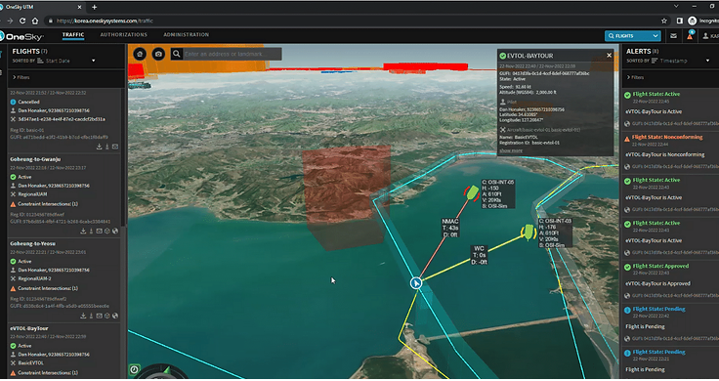Viewport: 719px width, 381px height.
Task: Open the alerts warning triangle in header
Action: pyautogui.click(x=689, y=36)
